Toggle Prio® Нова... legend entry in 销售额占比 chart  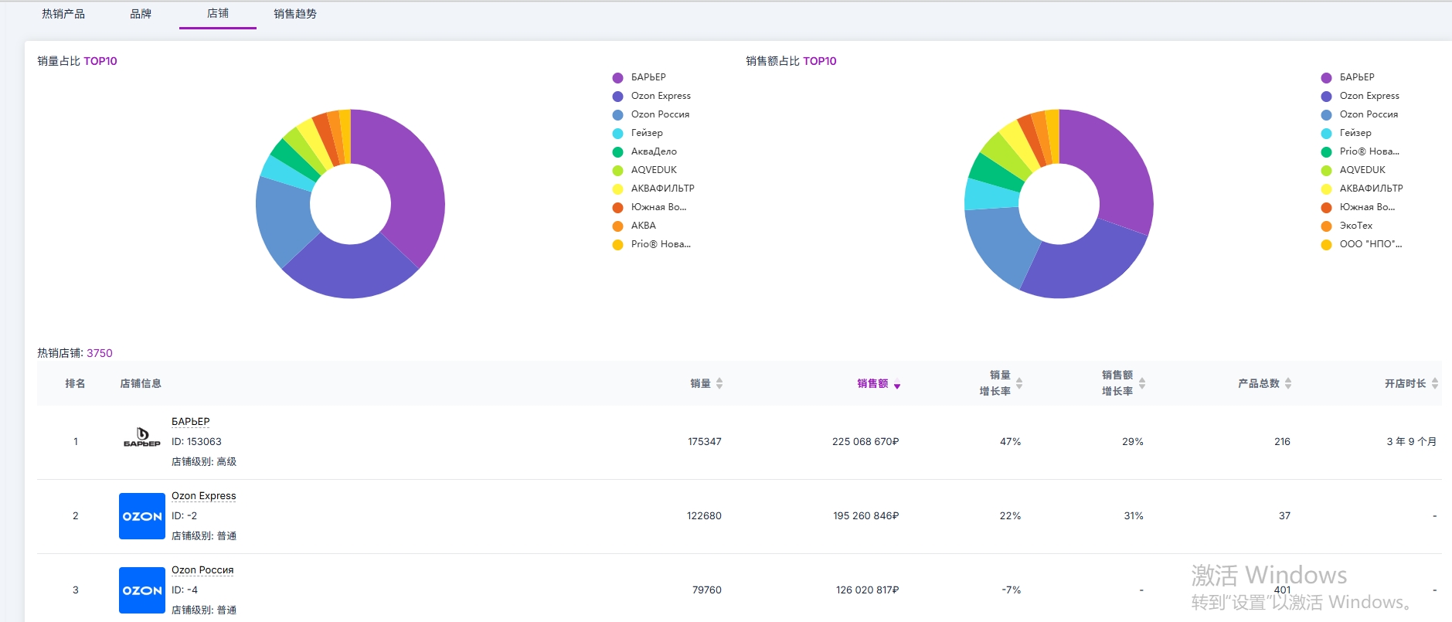pos(1360,151)
